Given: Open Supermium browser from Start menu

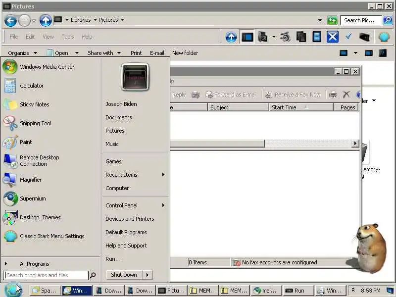Looking at the screenshot, I should pos(50,198).
